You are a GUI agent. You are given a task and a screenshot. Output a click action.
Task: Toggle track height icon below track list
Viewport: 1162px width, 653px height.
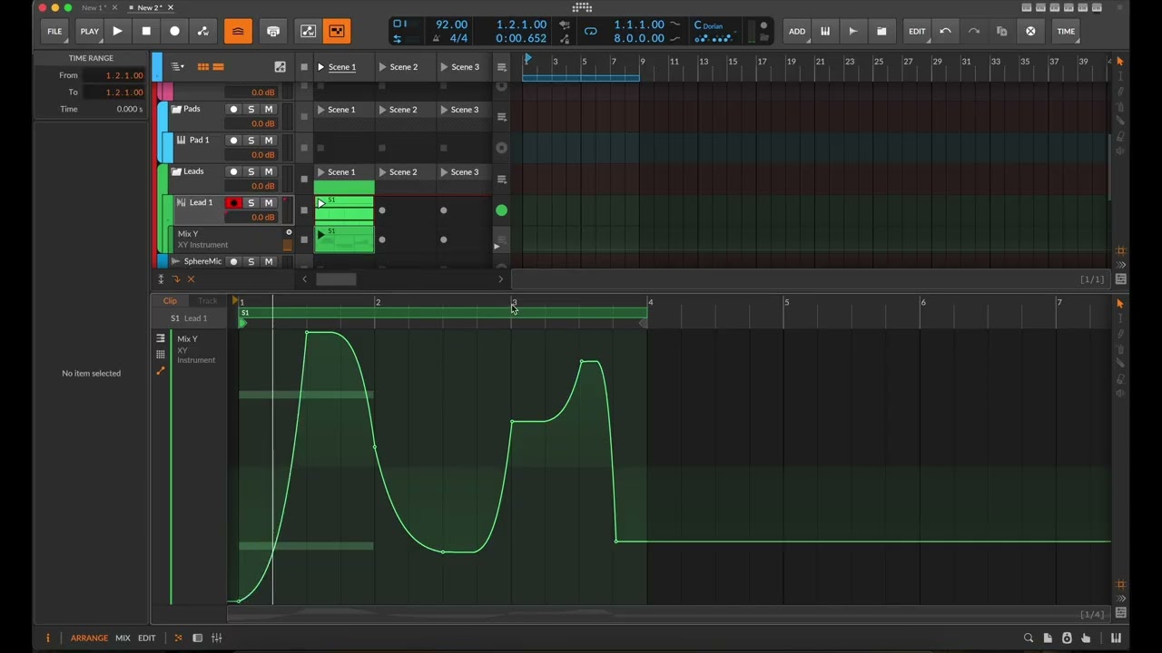[161, 279]
